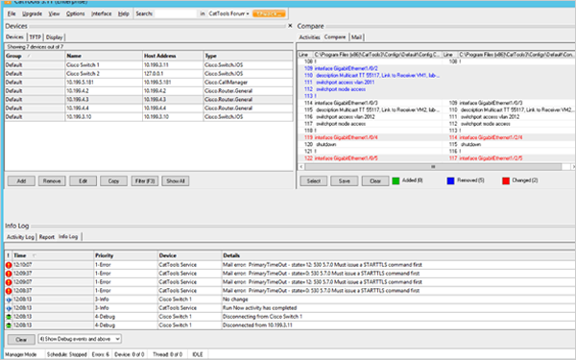The height and width of the screenshot is (360, 576).
Task: Click the Show All button
Action: [x=176, y=181]
